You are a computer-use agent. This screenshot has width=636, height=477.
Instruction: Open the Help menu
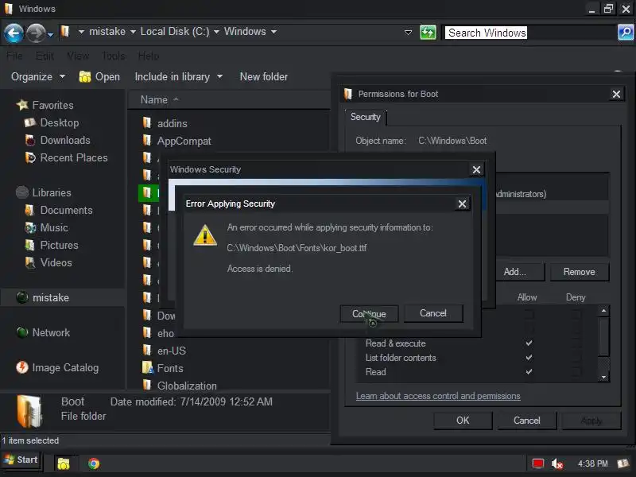[x=149, y=56]
